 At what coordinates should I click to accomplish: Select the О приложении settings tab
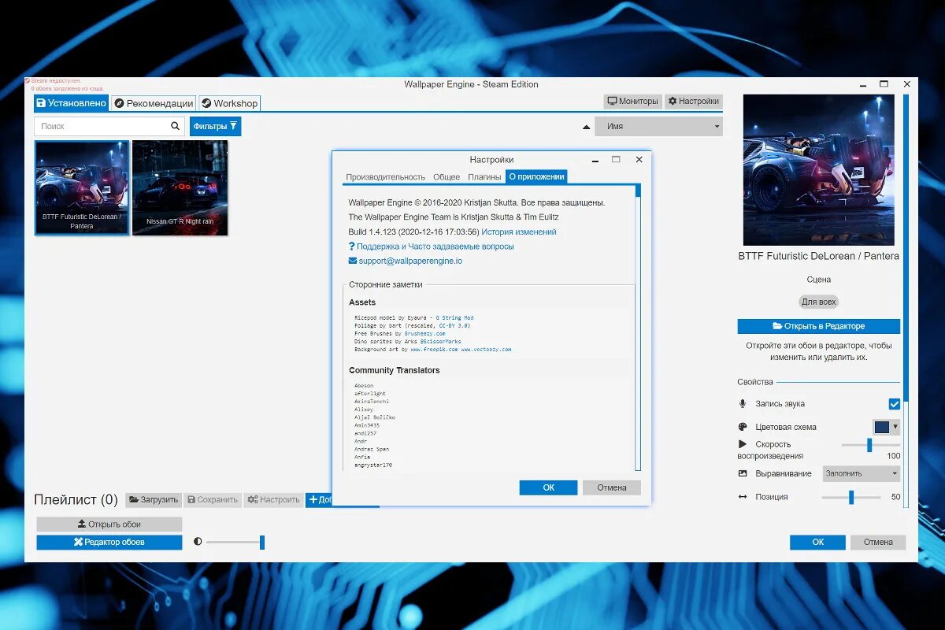536,177
